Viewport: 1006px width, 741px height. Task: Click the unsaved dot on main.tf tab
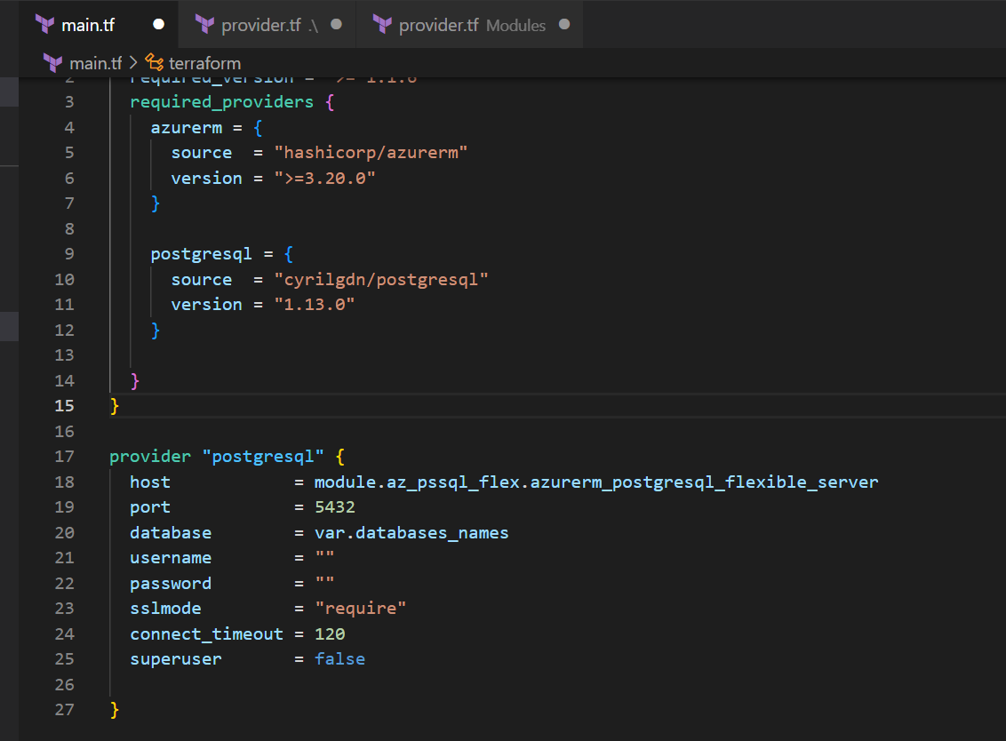pyautogui.click(x=158, y=25)
